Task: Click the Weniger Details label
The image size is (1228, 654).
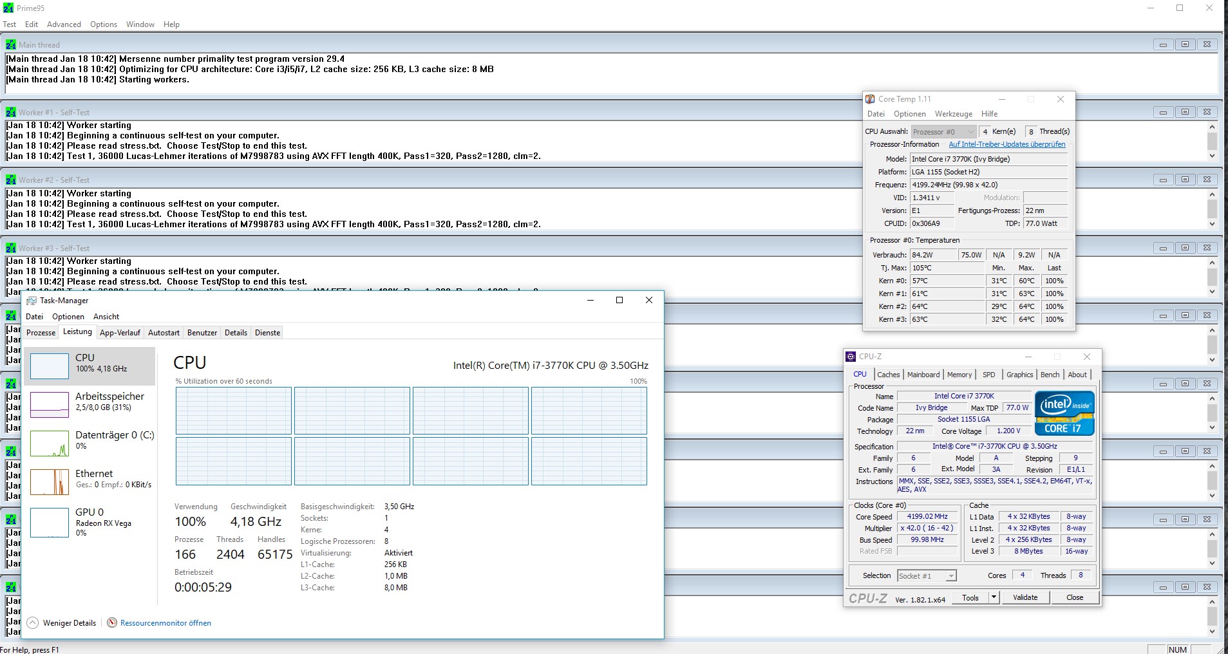Action: pyautogui.click(x=70, y=623)
